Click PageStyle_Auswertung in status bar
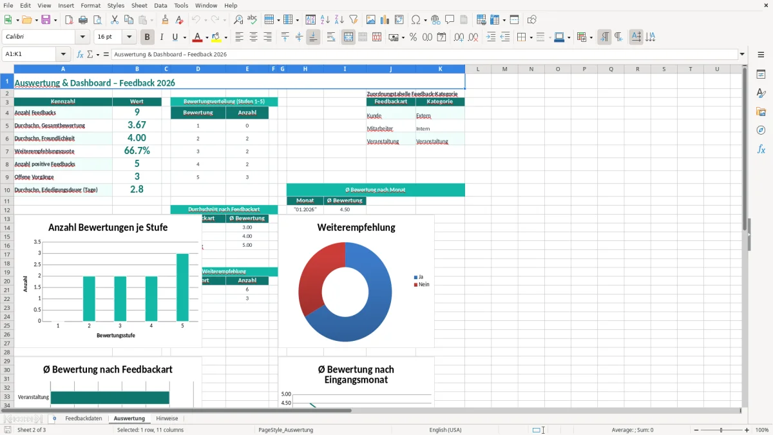 click(x=286, y=430)
